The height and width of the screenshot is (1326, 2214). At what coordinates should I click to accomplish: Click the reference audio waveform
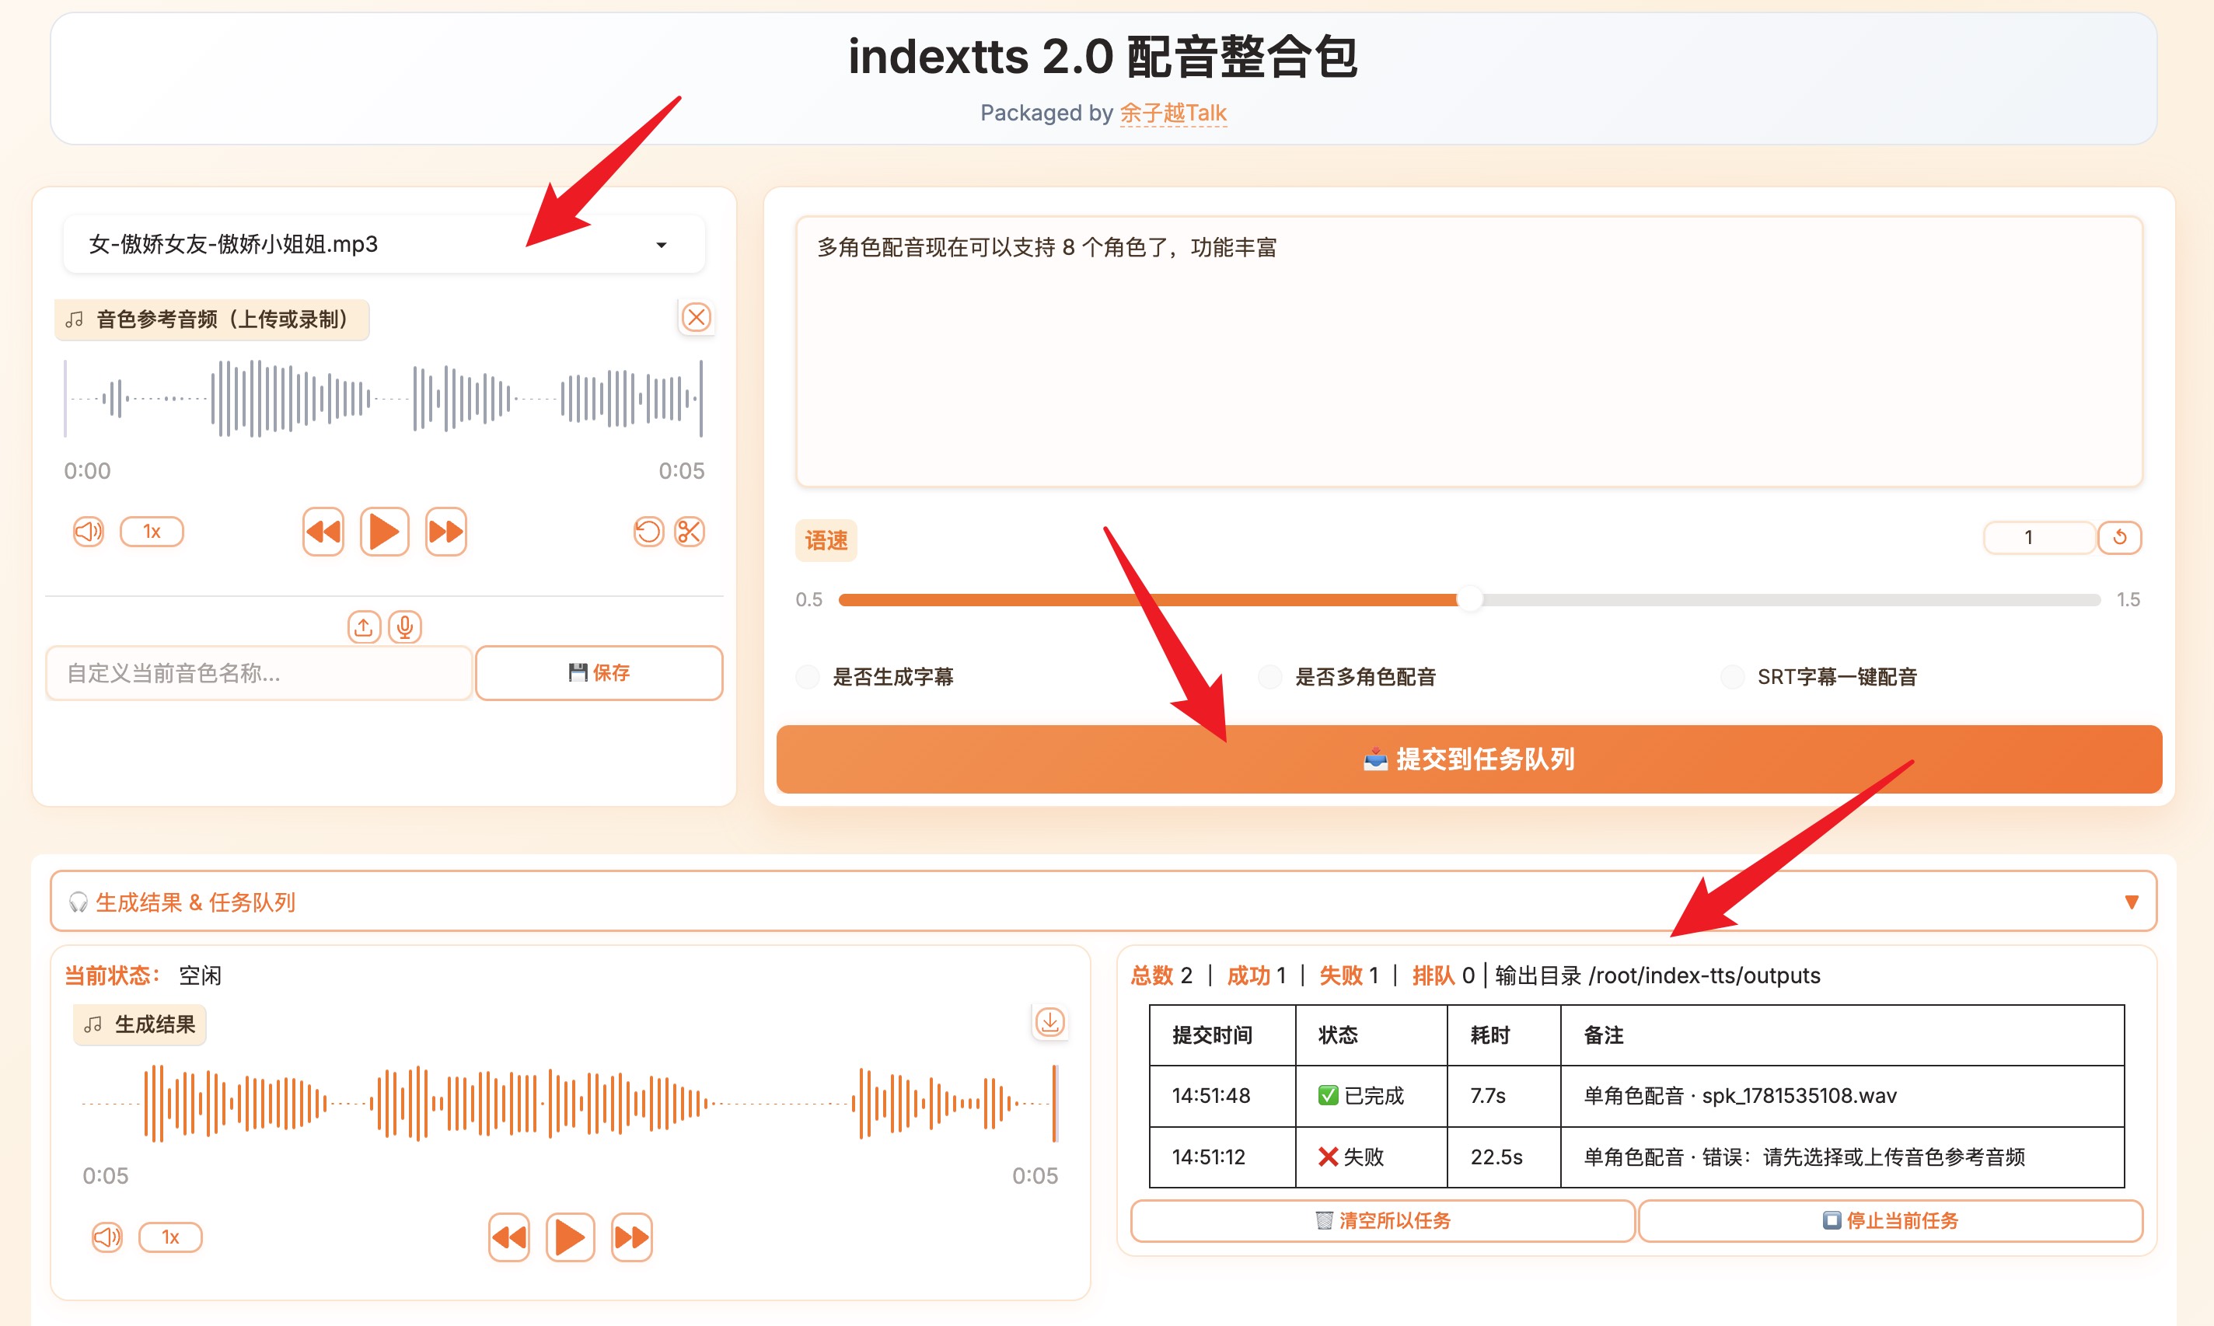tap(383, 398)
